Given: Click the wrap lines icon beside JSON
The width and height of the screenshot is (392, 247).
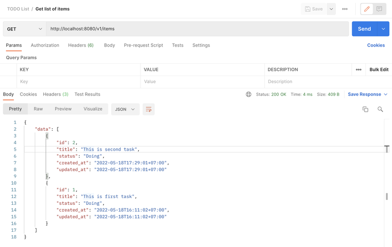Looking at the screenshot, I should click(x=149, y=109).
